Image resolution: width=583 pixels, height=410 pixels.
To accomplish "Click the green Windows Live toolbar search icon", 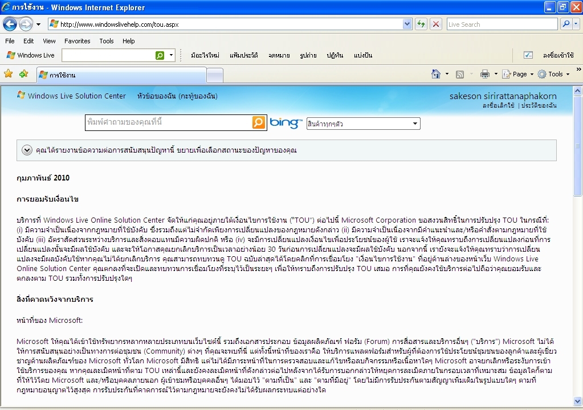I will click(160, 55).
